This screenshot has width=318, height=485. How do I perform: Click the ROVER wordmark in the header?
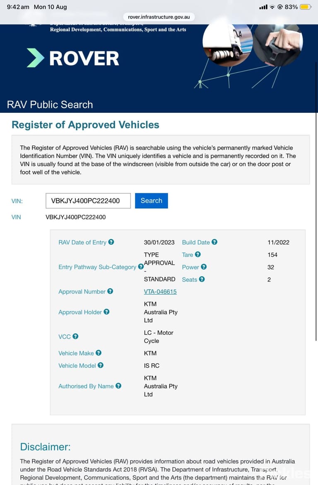[x=84, y=58]
